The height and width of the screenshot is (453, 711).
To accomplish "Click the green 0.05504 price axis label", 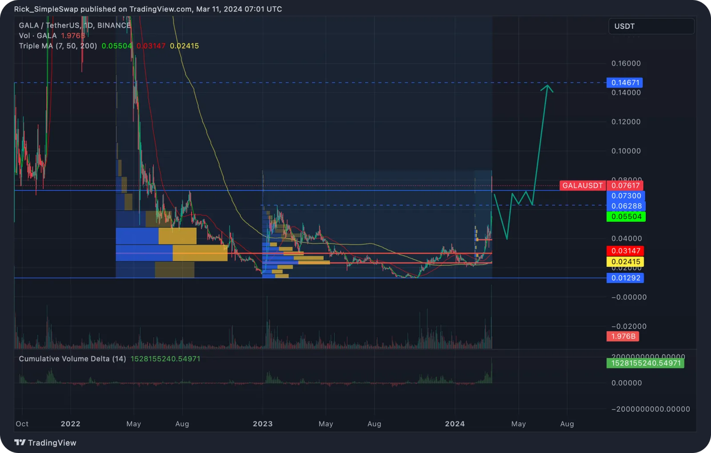I will (x=626, y=217).
